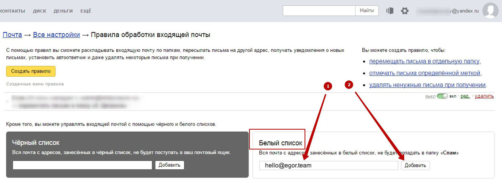Open the Контакты menu item

pyautogui.click(x=12, y=11)
